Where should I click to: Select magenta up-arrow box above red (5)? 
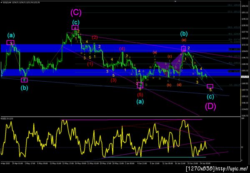(140, 85)
